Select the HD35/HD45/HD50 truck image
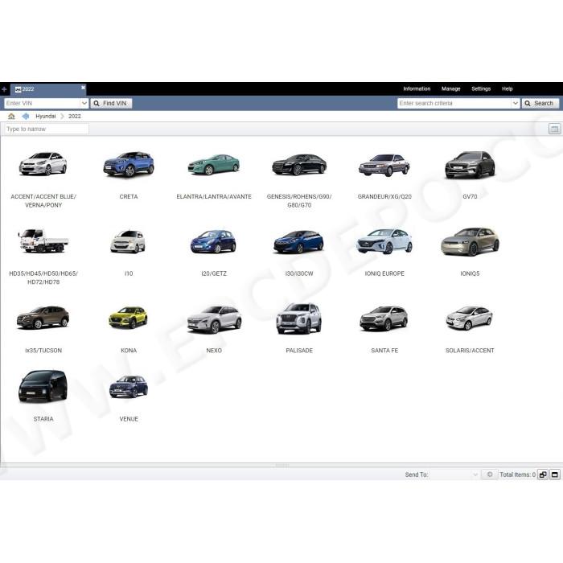The image size is (563, 563). coord(43,240)
